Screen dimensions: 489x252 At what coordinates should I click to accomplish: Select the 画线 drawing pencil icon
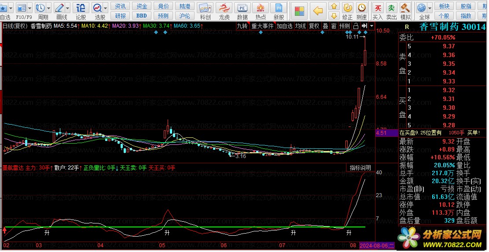[59, 8]
